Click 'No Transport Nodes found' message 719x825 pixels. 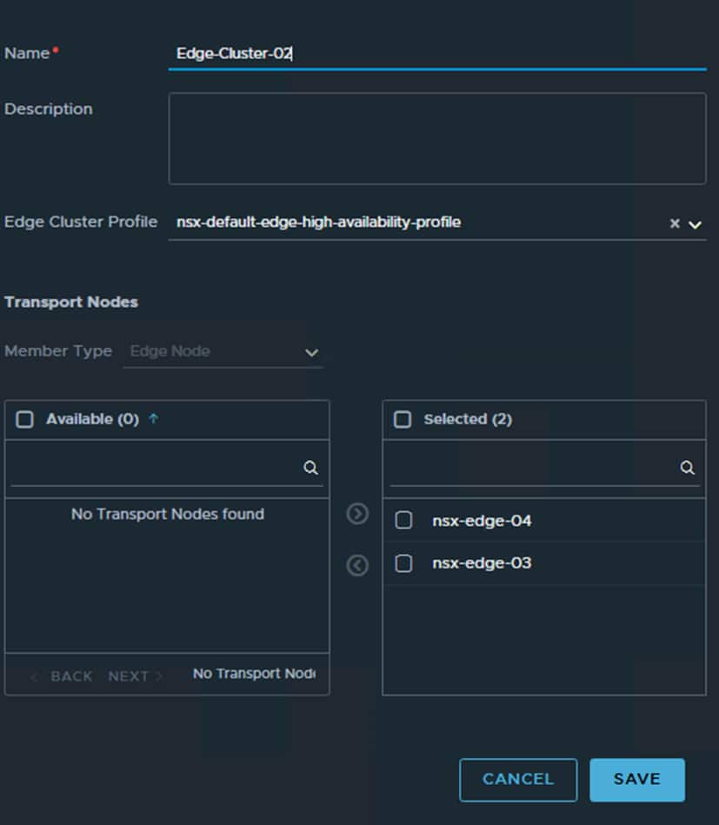168,514
